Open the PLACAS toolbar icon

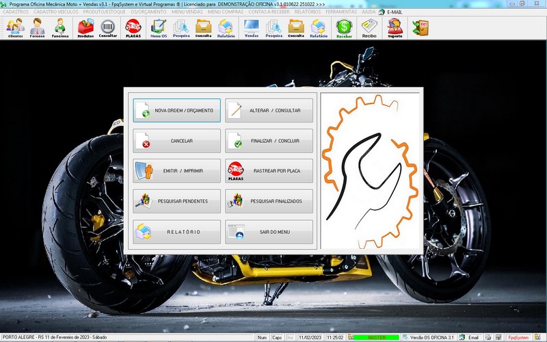[133, 28]
